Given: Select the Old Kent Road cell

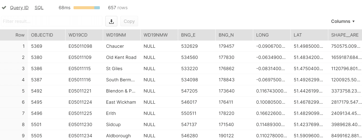Looking at the screenshot, I should (122, 57).
